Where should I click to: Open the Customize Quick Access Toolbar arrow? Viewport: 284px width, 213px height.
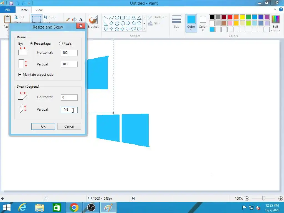tap(29, 3)
